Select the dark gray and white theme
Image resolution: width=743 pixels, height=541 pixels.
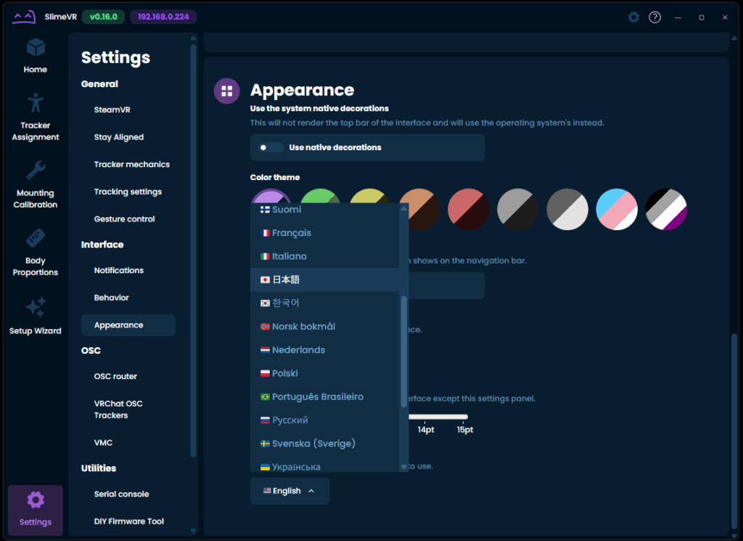(567, 209)
